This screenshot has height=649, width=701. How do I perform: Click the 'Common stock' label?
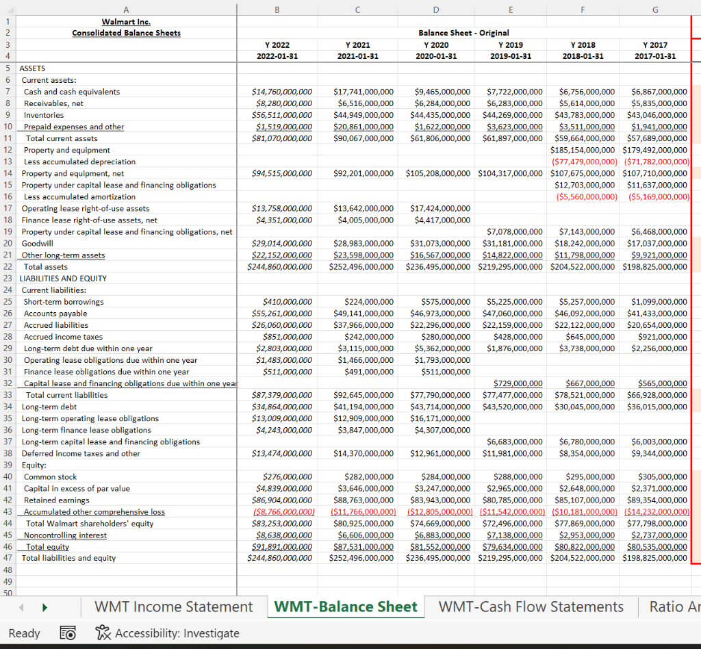coord(50,476)
